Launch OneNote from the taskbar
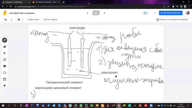Viewport: 192px width, 108px height. (27, 106)
